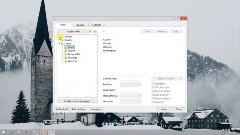Click the Refresh all button

[x=62, y=109]
